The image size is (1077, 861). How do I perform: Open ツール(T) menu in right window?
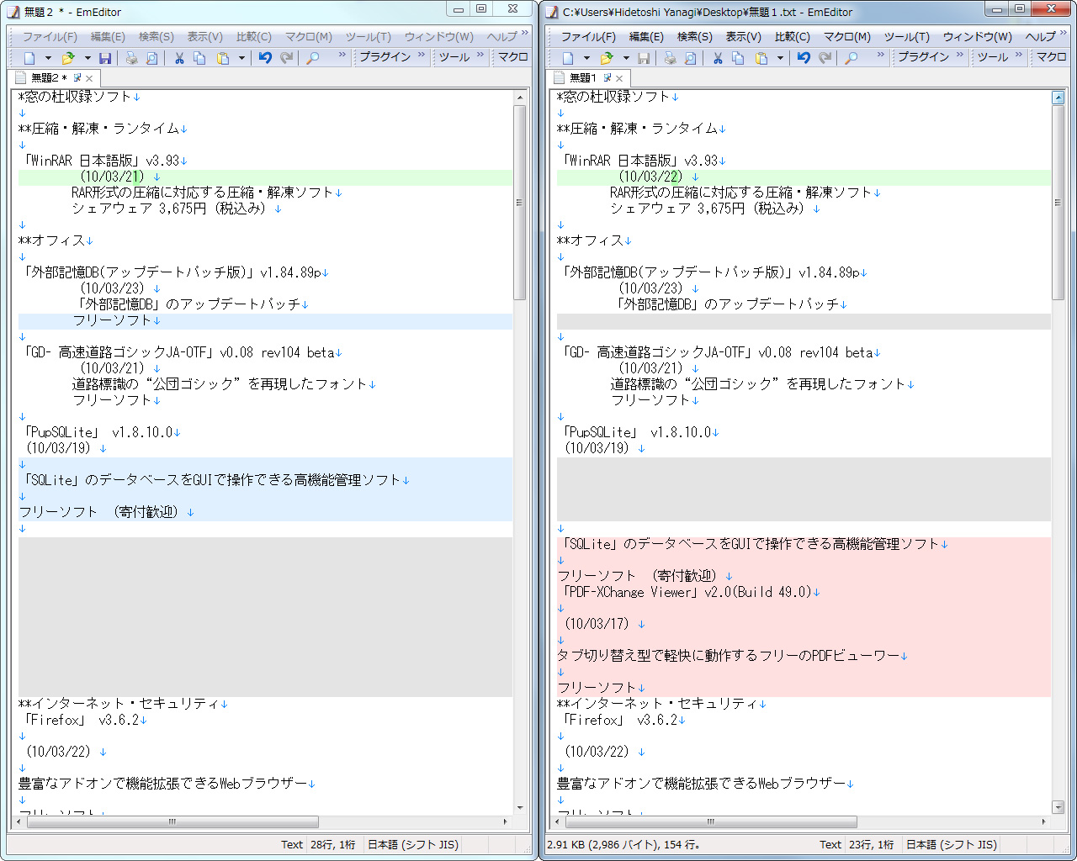906,37
